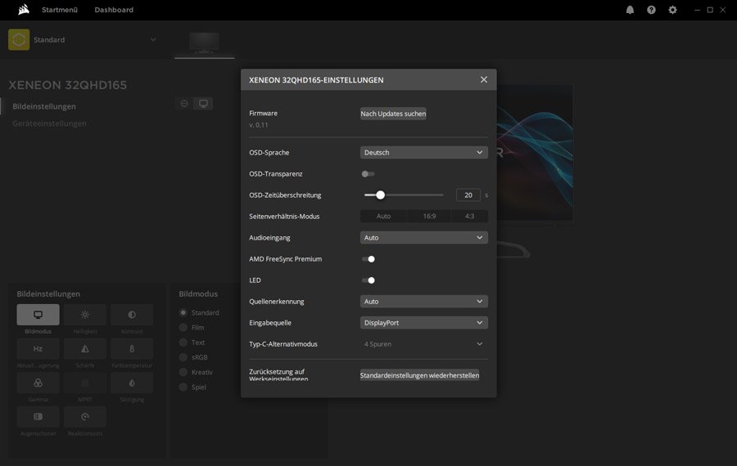
Task: Open the Typ-C-Alternativmodus dropdown
Action: 424,344
